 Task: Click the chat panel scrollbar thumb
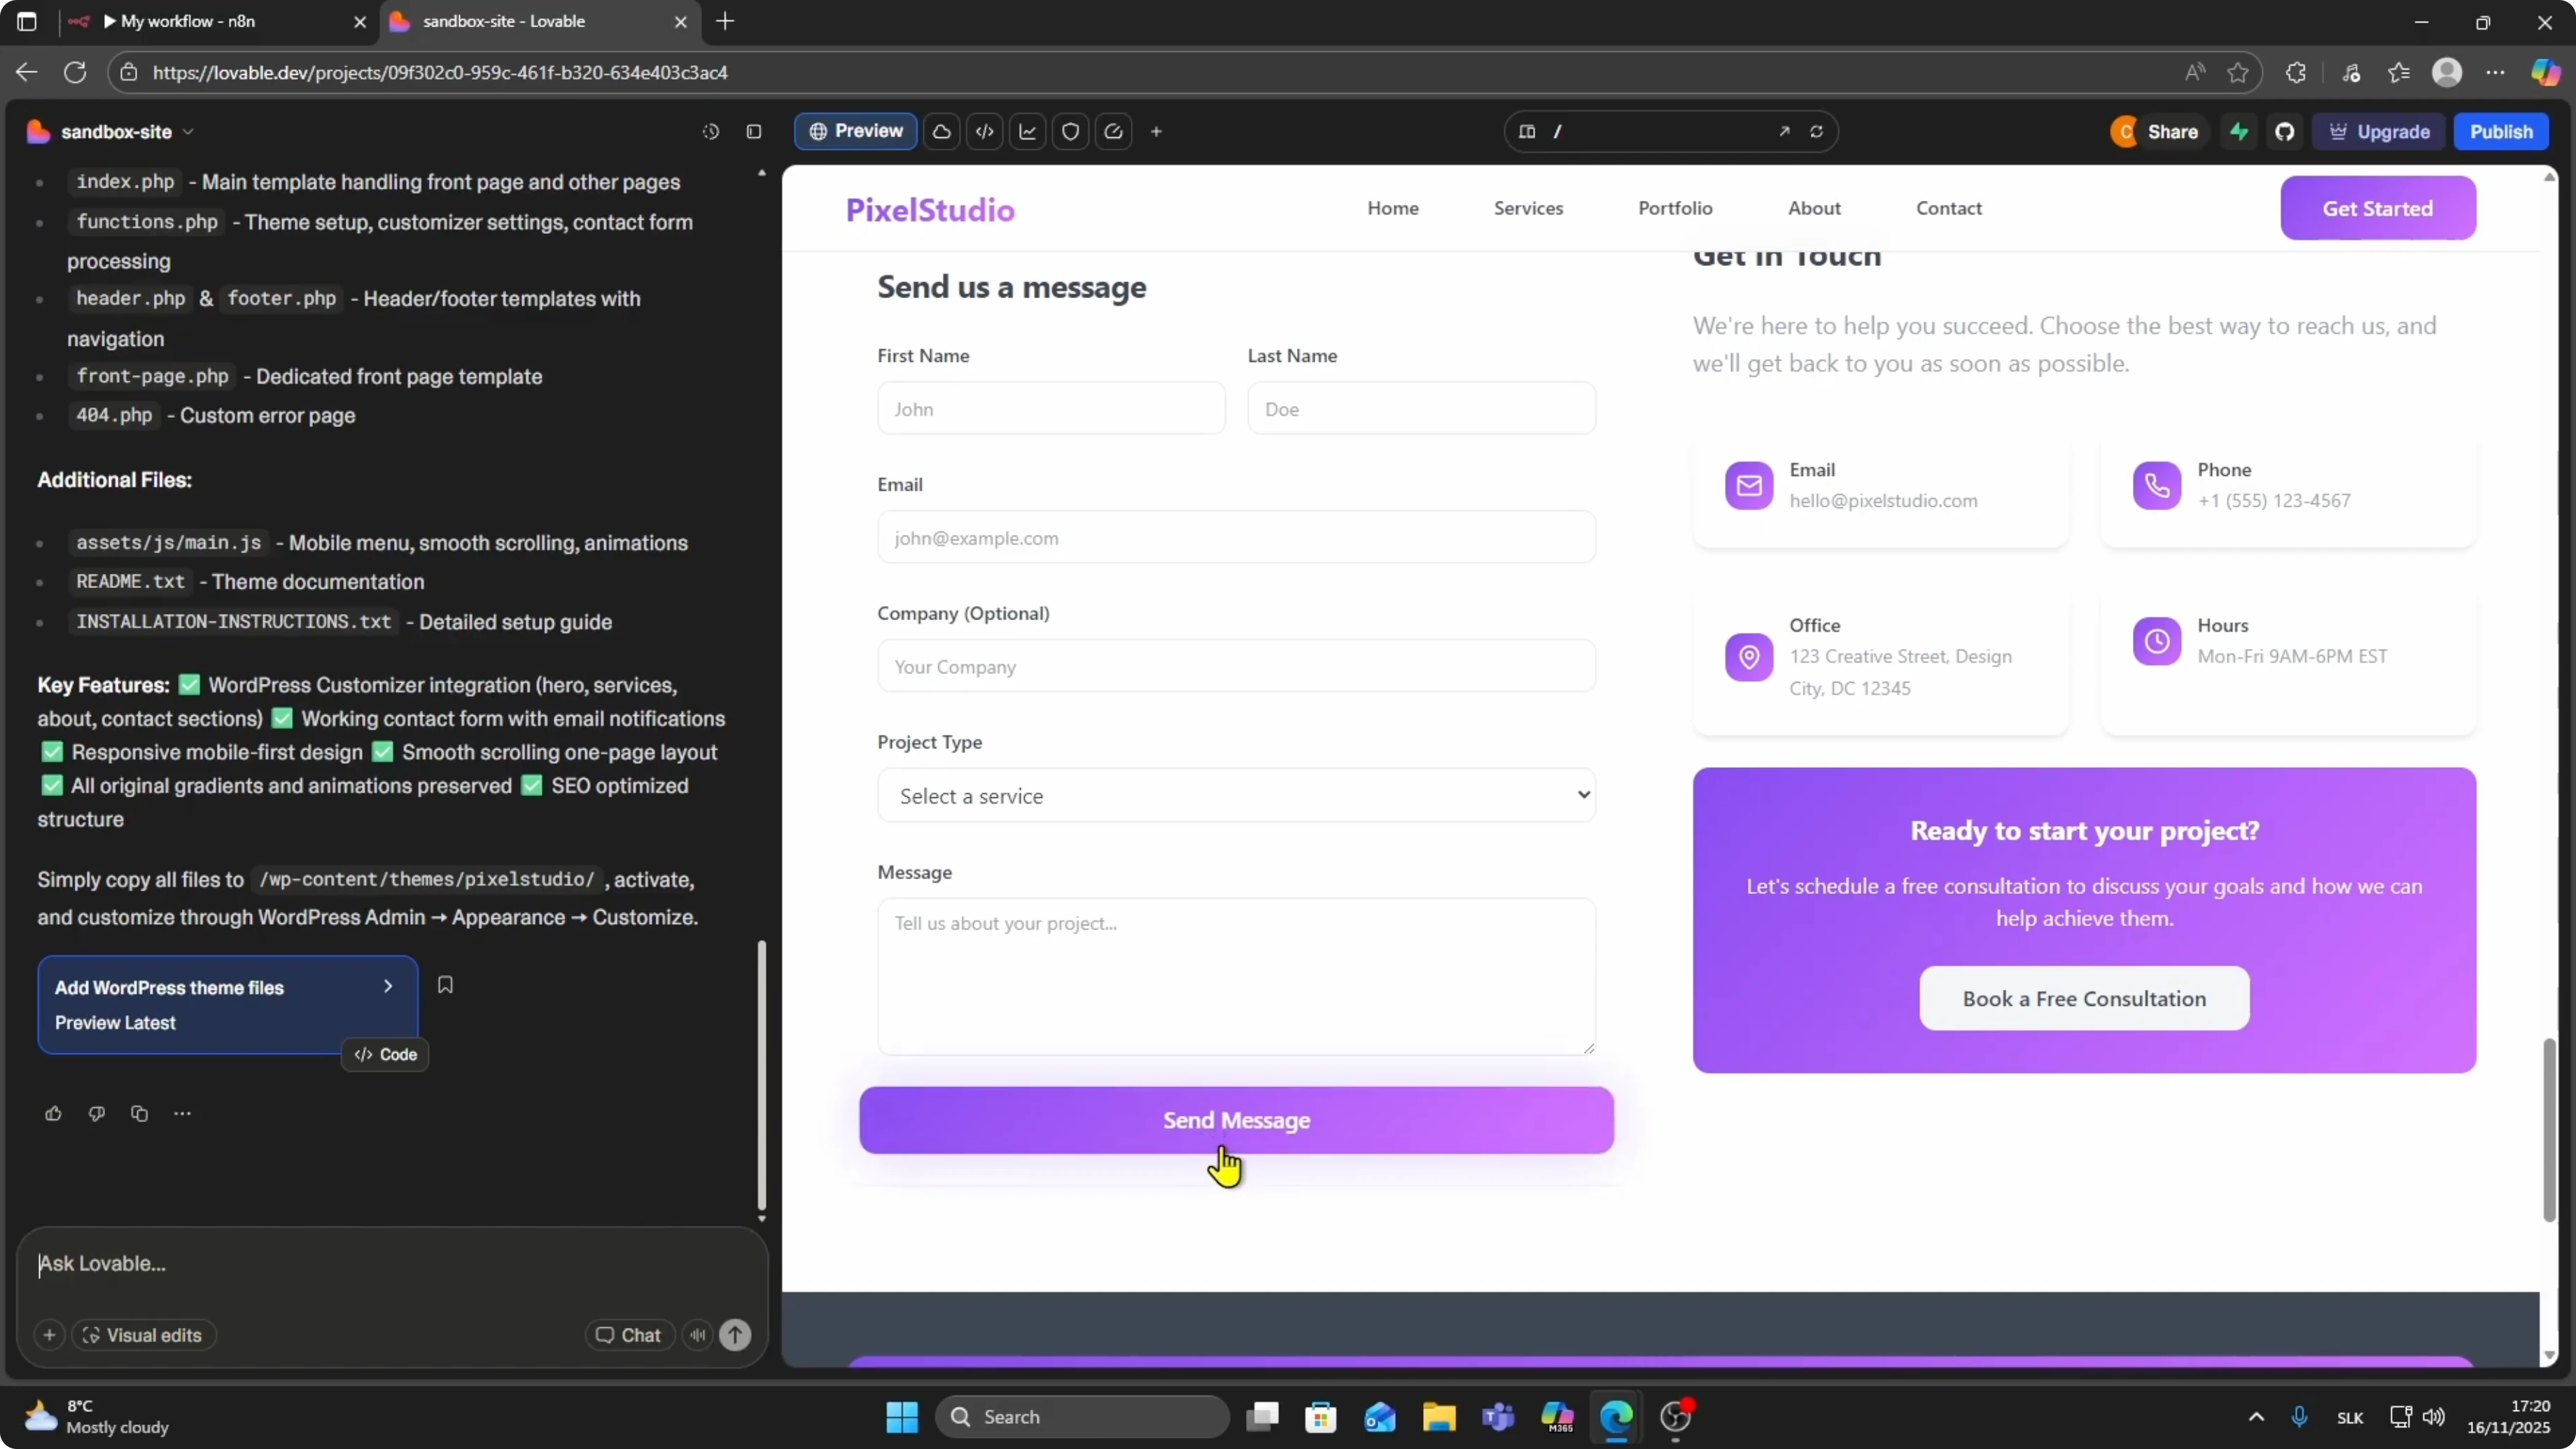(x=761, y=1075)
